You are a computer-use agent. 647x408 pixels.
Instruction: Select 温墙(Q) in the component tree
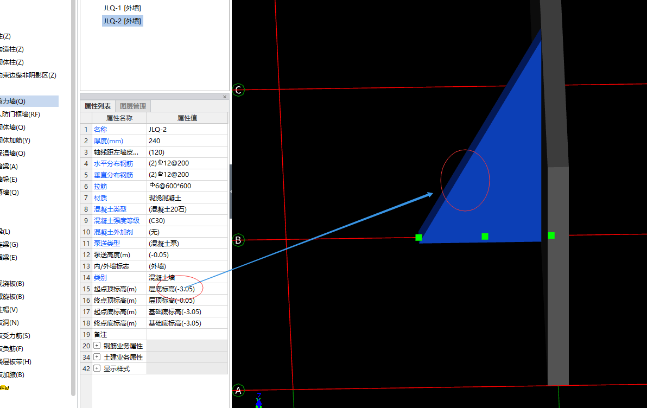click(13, 153)
